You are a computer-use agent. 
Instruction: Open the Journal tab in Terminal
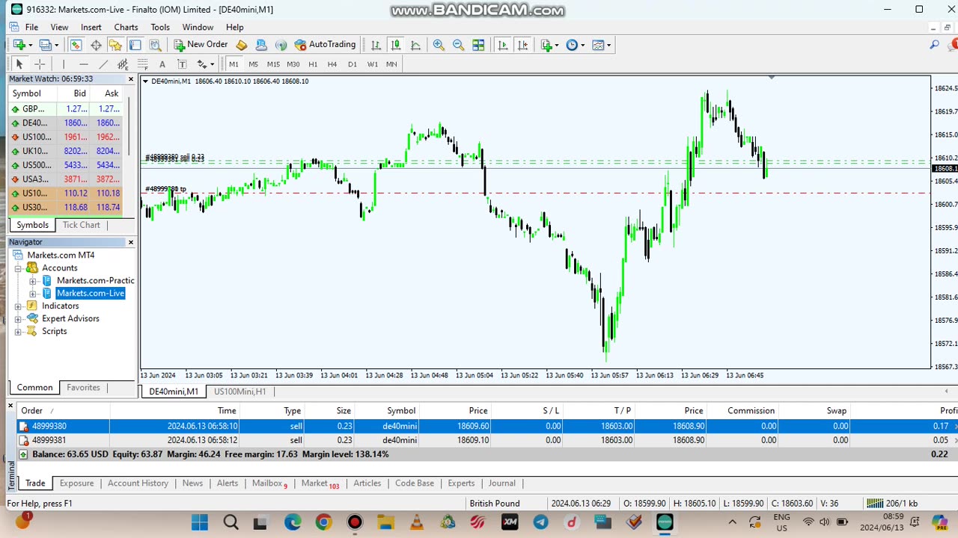501,483
